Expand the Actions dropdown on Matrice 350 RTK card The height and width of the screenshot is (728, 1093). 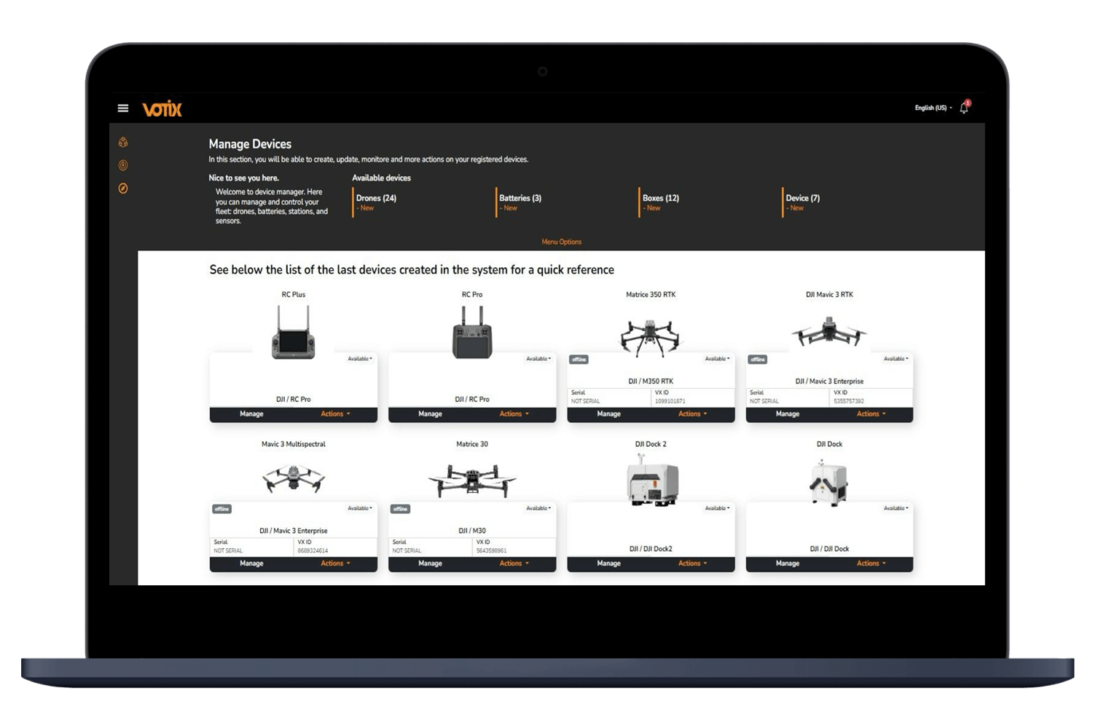[691, 414]
